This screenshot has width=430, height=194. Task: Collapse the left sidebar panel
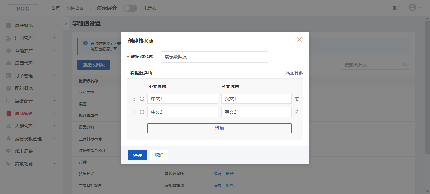(66, 24)
